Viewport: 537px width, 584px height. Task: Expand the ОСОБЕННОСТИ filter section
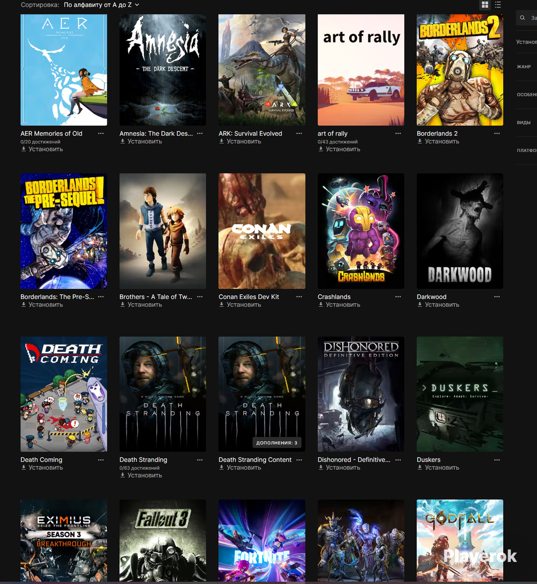point(526,94)
